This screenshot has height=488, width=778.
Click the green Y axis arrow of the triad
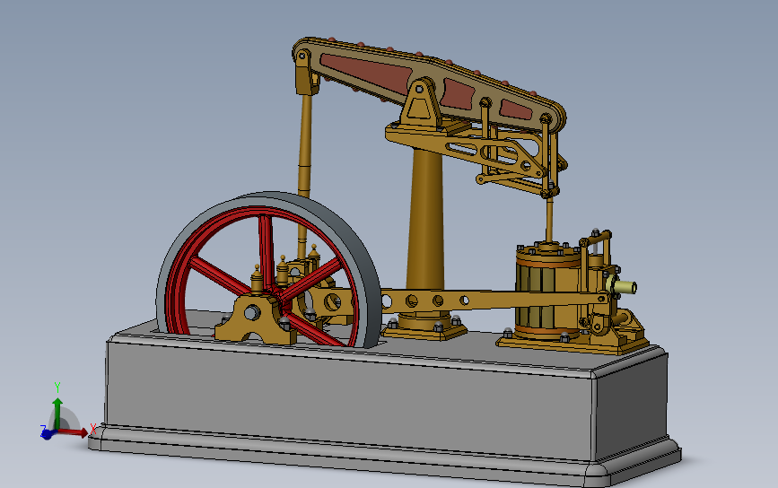click(57, 413)
